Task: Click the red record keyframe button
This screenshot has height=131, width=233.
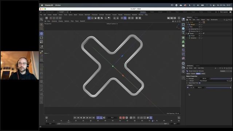Action: pos(121,118)
